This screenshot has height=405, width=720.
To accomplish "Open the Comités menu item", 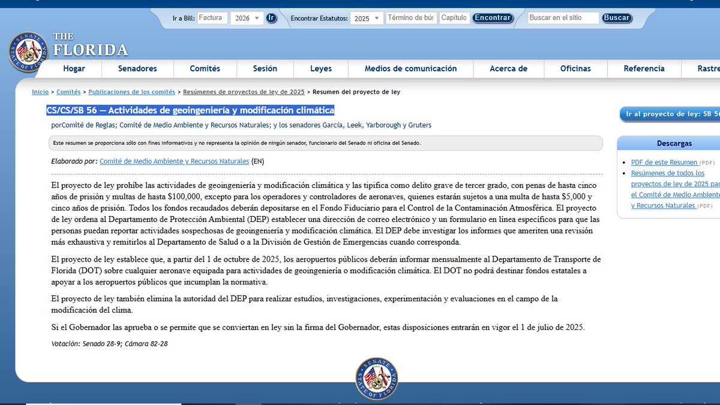I will [x=205, y=68].
